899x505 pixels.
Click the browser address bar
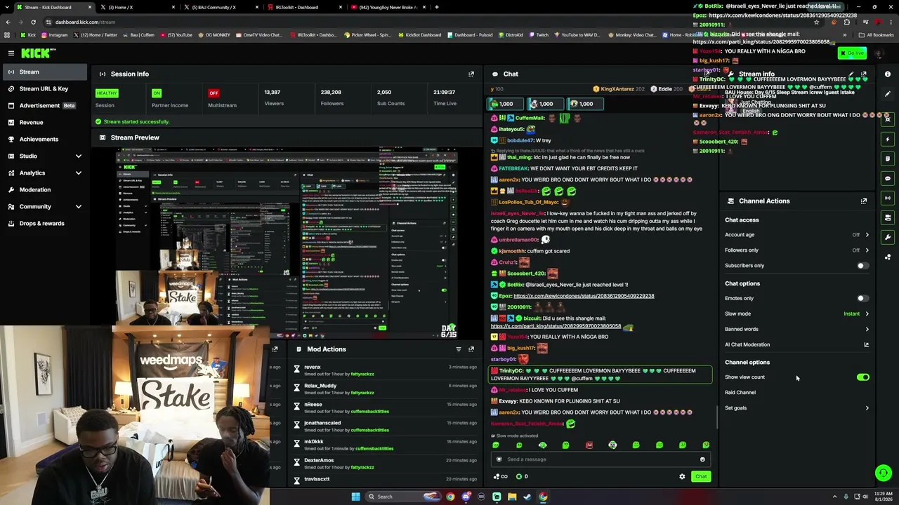421,22
